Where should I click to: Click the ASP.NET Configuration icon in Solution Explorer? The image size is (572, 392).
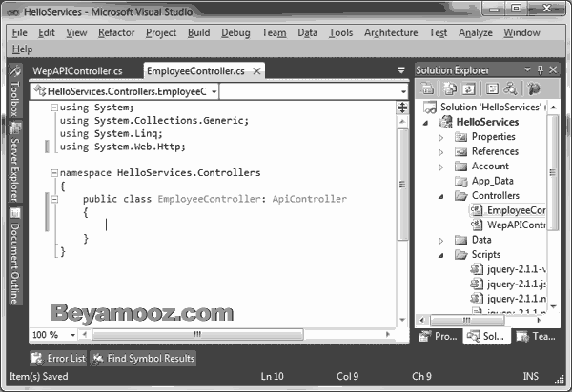point(534,88)
